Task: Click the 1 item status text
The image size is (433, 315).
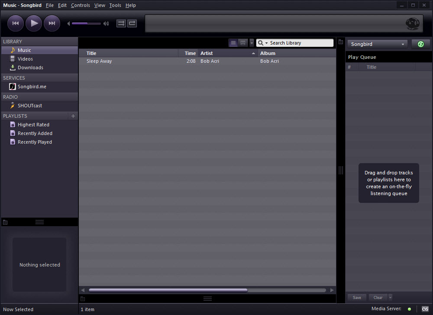Action: [87, 309]
